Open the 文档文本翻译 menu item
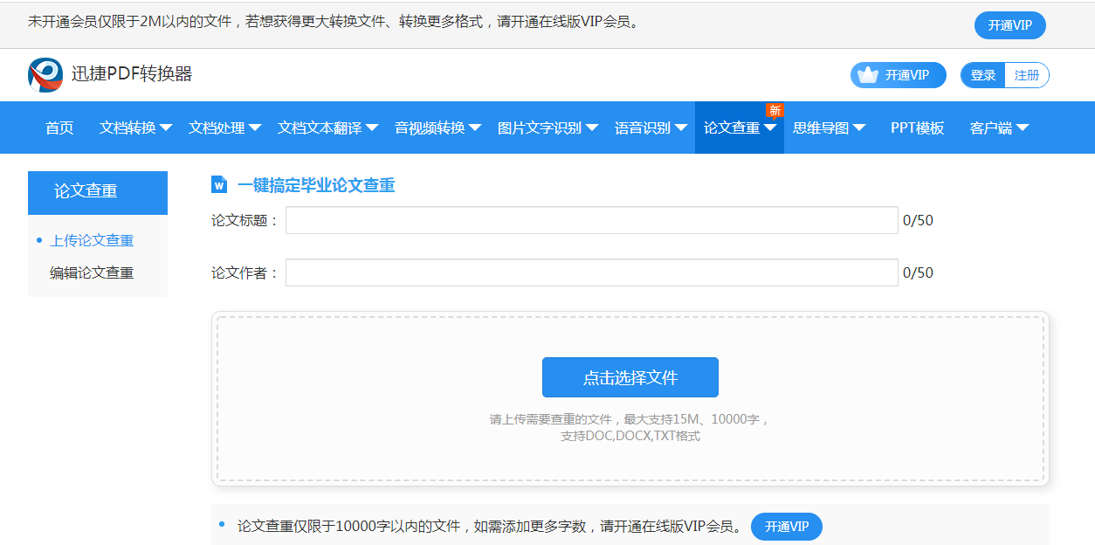 tap(320, 128)
